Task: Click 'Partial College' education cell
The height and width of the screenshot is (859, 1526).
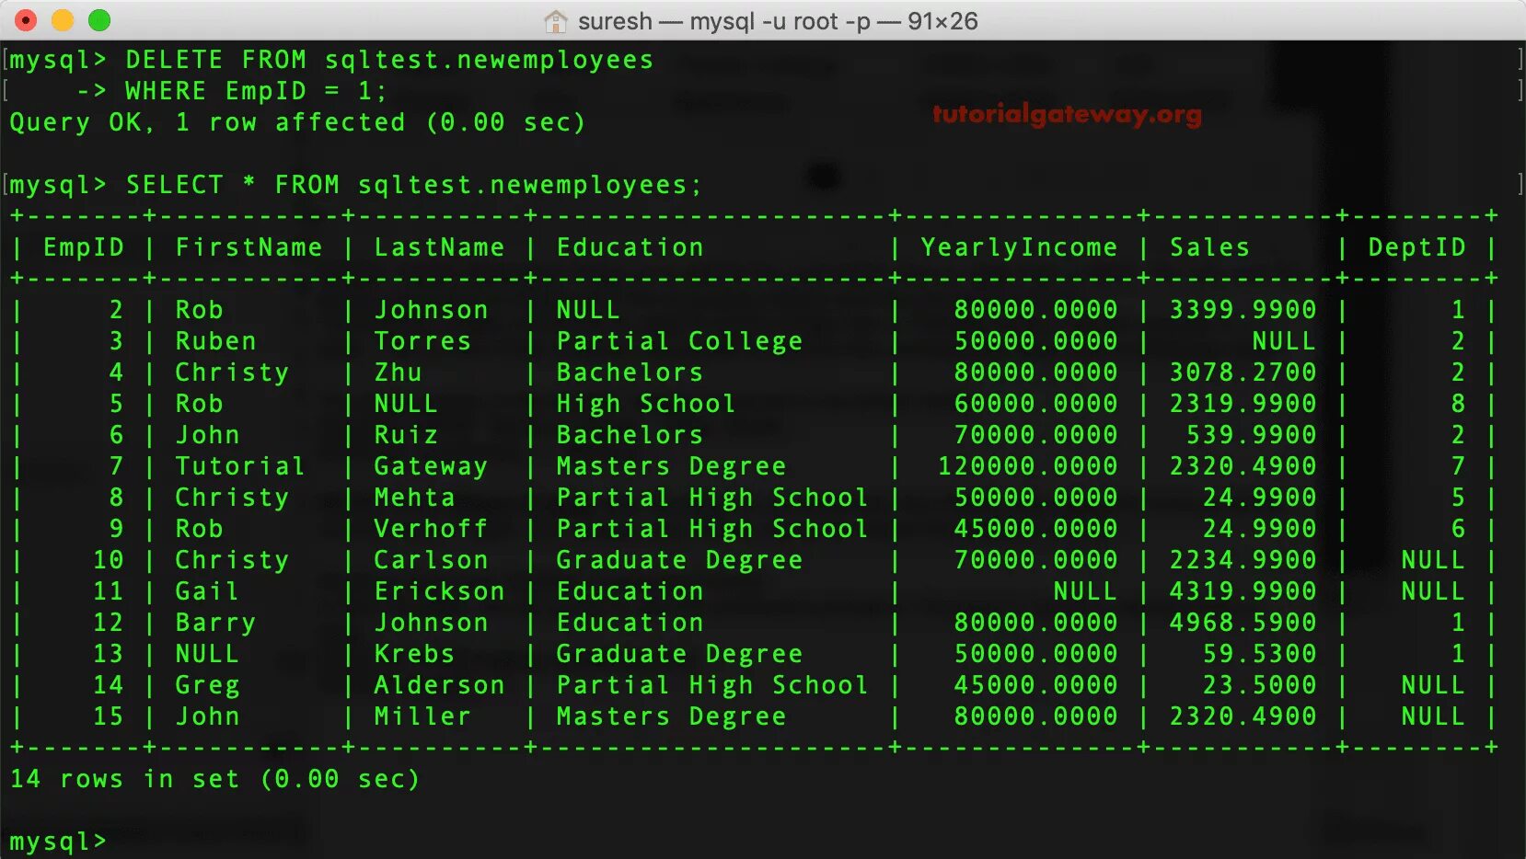Action: (679, 341)
